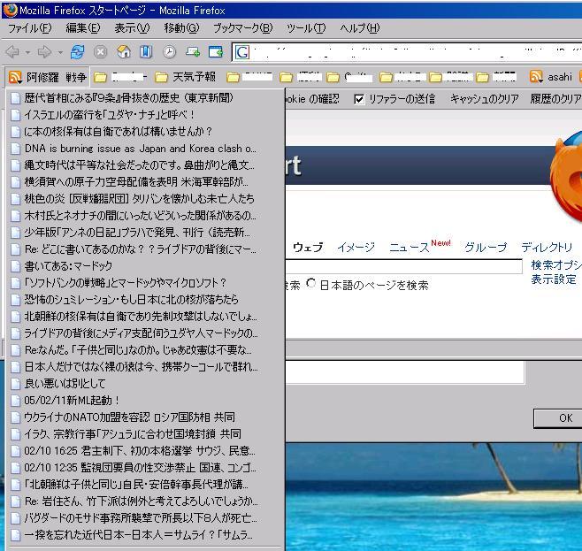Viewport: 582px width, 551px height.
Task: Click page icon beside Re:なんだ。「子供と同じ」なのか
Action: click(15, 350)
